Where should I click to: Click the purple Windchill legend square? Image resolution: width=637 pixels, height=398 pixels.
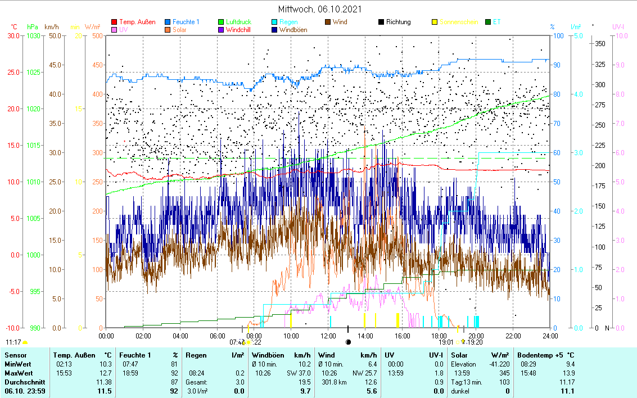point(221,30)
